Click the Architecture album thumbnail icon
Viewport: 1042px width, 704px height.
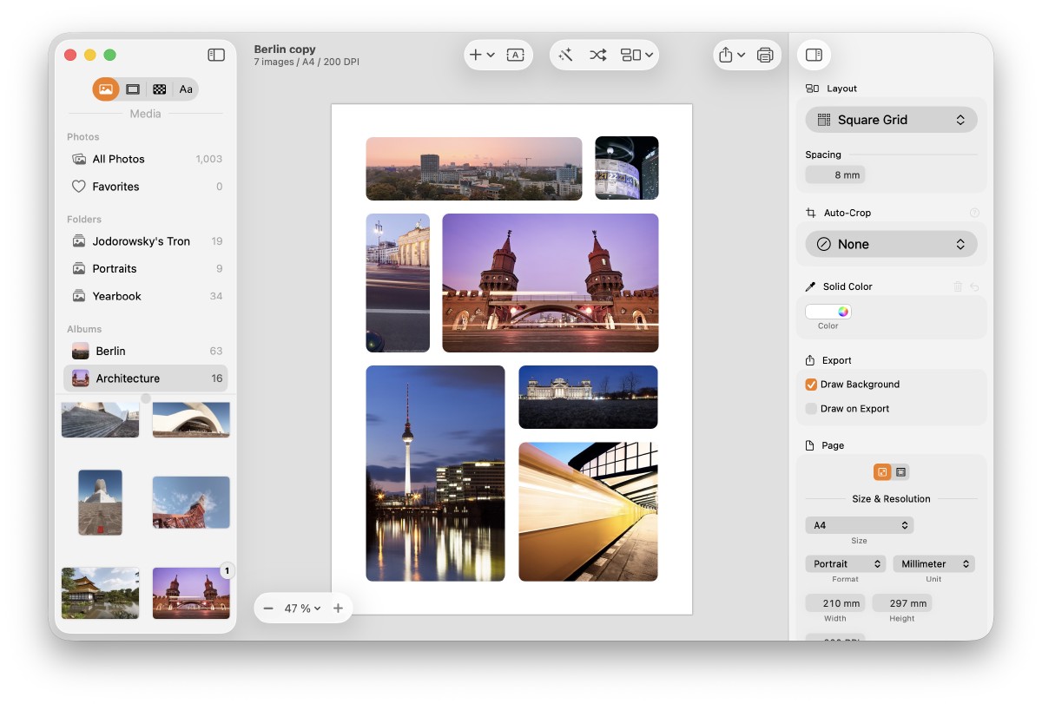pos(80,378)
